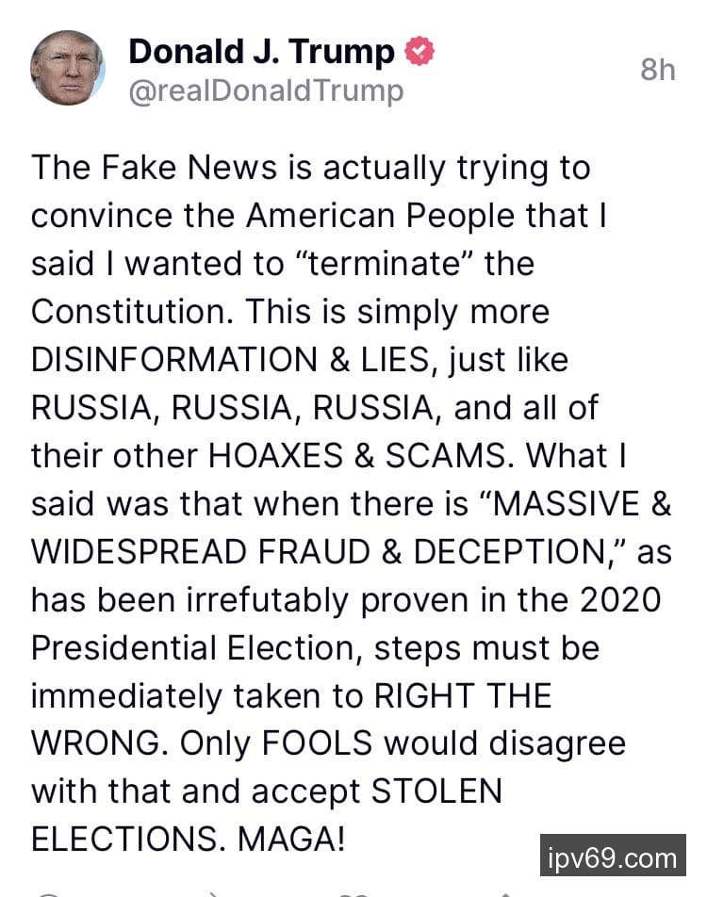Select the phrase Fake News

coord(189,168)
